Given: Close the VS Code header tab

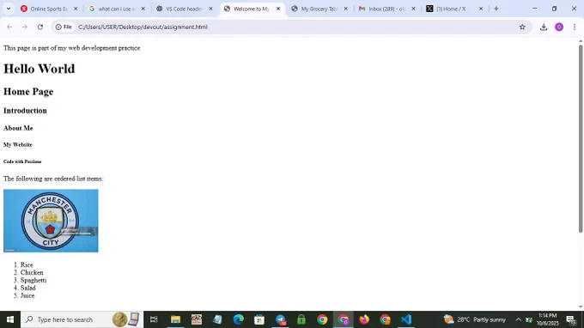Looking at the screenshot, I should click(x=210, y=9).
